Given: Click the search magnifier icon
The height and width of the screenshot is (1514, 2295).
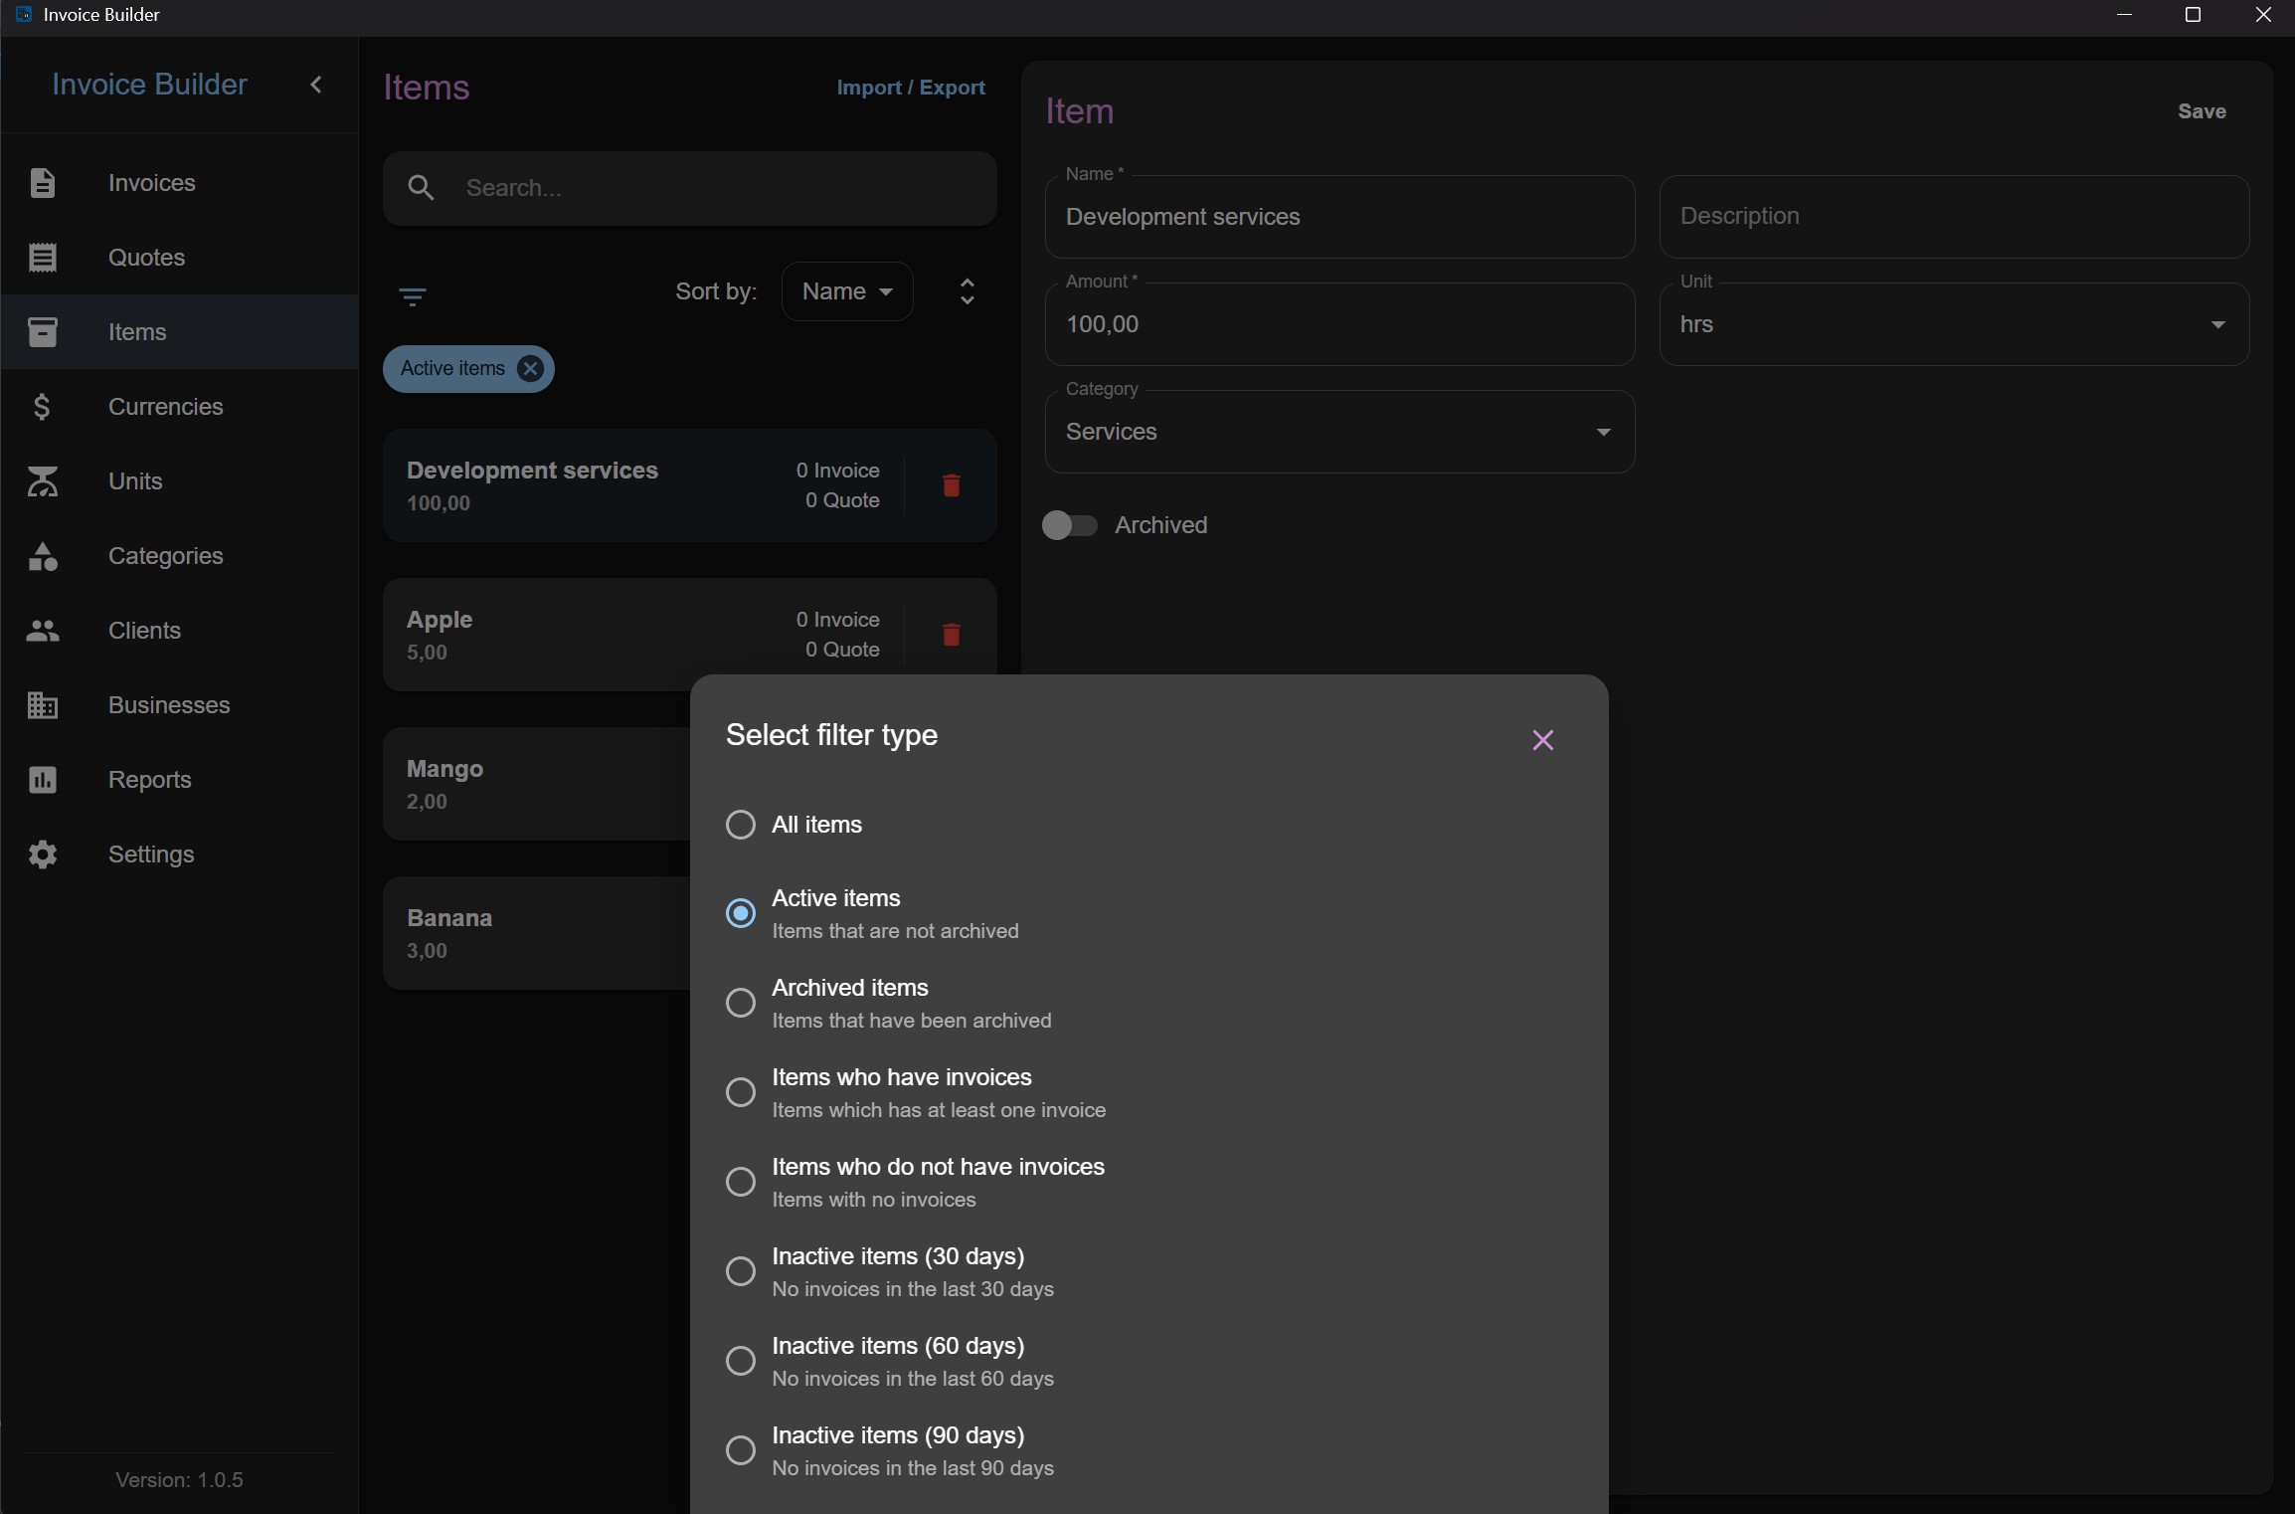Looking at the screenshot, I should (421, 188).
